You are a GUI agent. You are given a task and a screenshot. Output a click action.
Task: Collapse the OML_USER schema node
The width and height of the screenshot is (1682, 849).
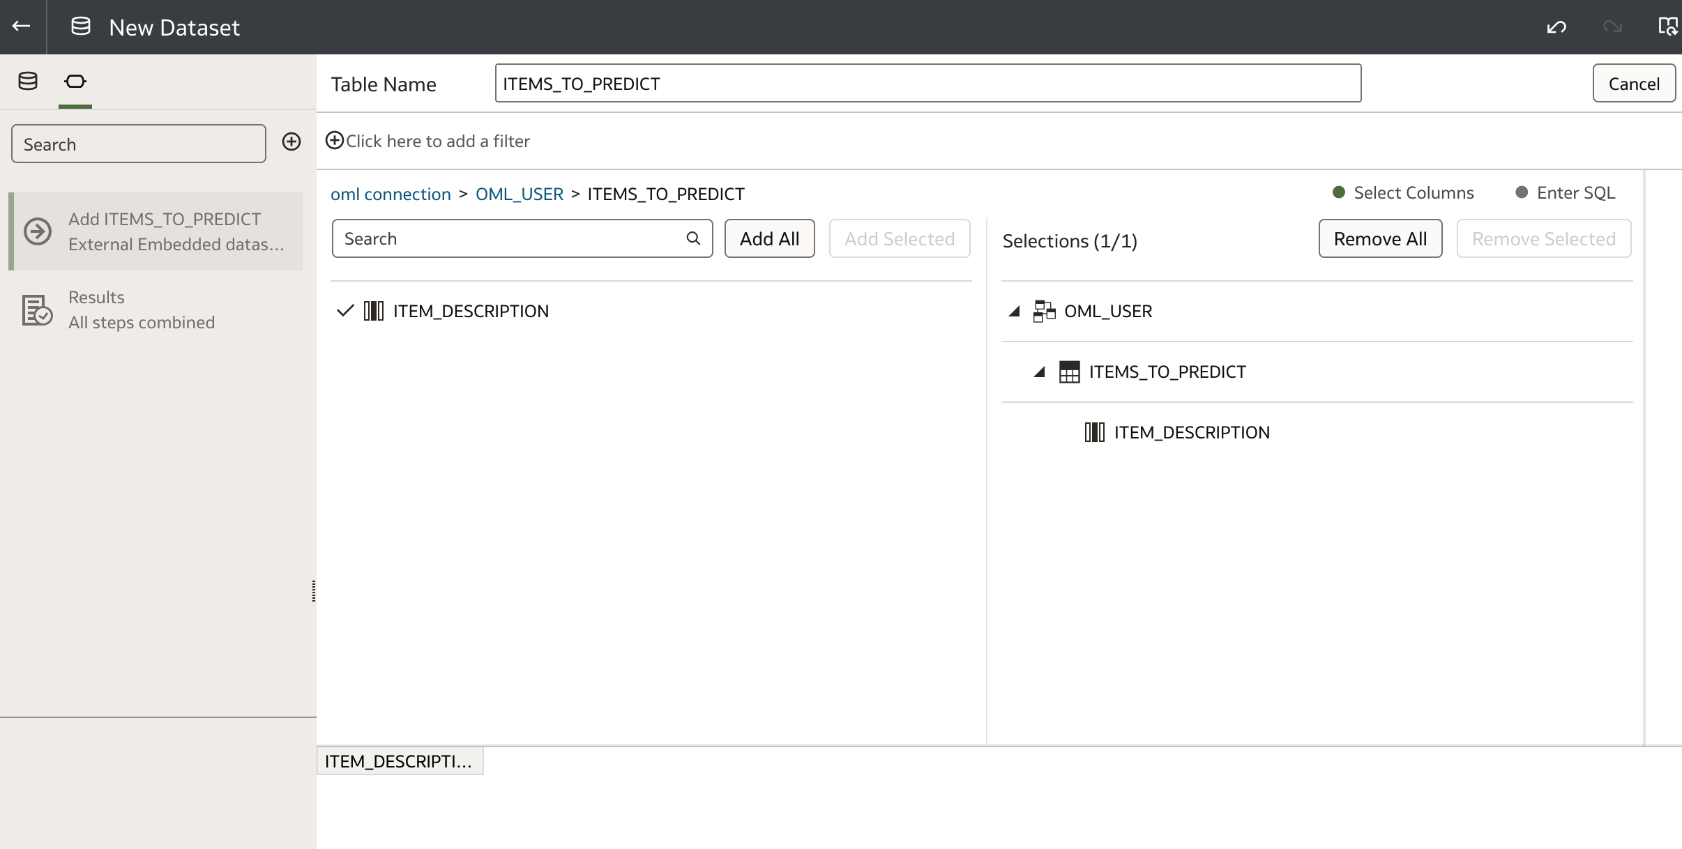click(1015, 312)
